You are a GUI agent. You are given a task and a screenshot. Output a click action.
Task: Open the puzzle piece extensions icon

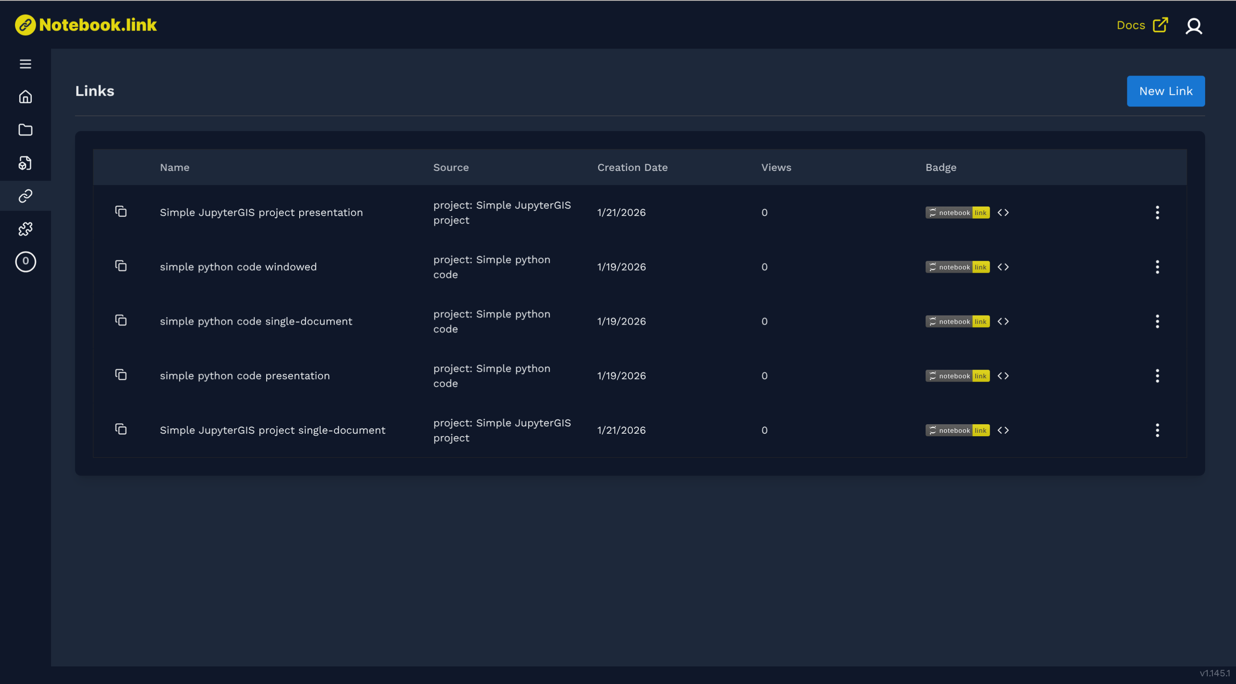coord(25,229)
